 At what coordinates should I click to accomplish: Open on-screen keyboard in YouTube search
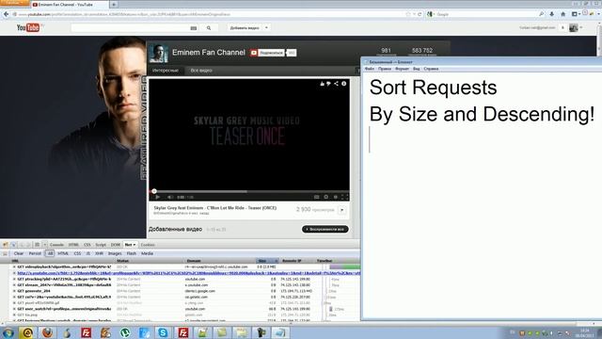(194, 28)
